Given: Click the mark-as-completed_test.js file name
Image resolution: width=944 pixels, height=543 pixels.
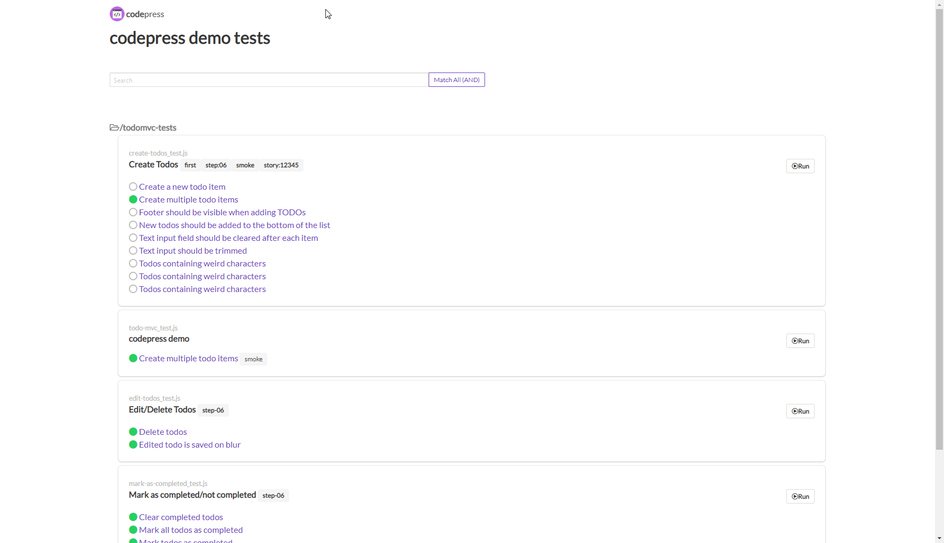Looking at the screenshot, I should click(168, 483).
